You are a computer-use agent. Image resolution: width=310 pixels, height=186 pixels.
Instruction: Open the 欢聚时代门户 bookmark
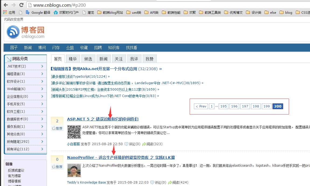66,12
